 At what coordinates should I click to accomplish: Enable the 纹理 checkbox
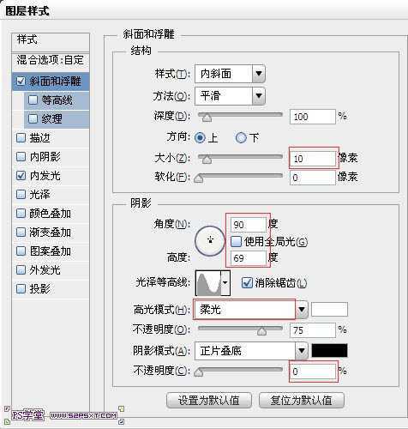point(33,118)
